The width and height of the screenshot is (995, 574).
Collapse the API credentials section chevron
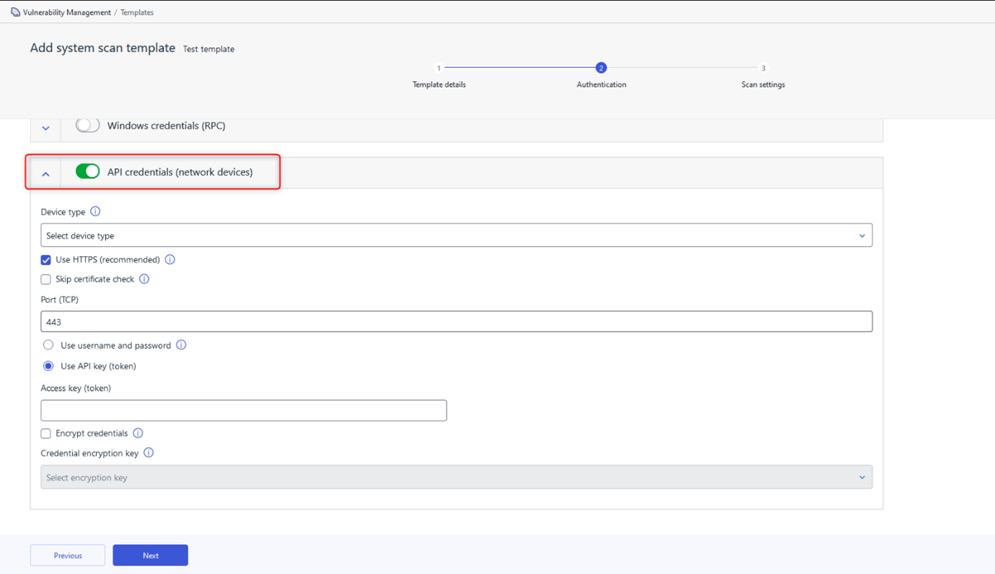(45, 174)
